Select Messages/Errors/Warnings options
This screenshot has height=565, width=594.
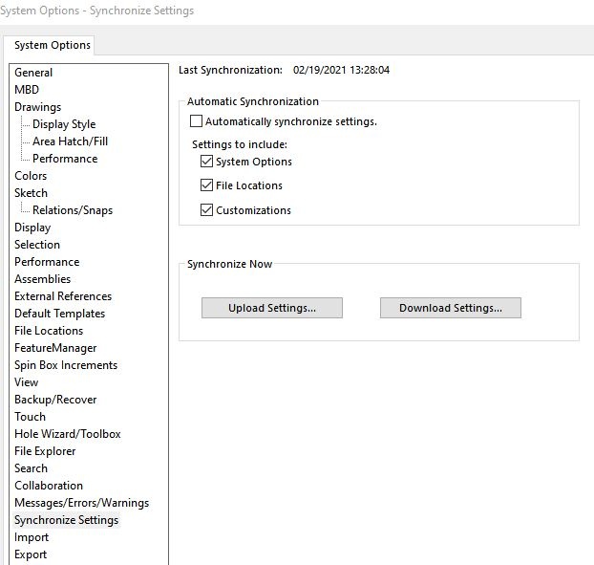click(81, 503)
